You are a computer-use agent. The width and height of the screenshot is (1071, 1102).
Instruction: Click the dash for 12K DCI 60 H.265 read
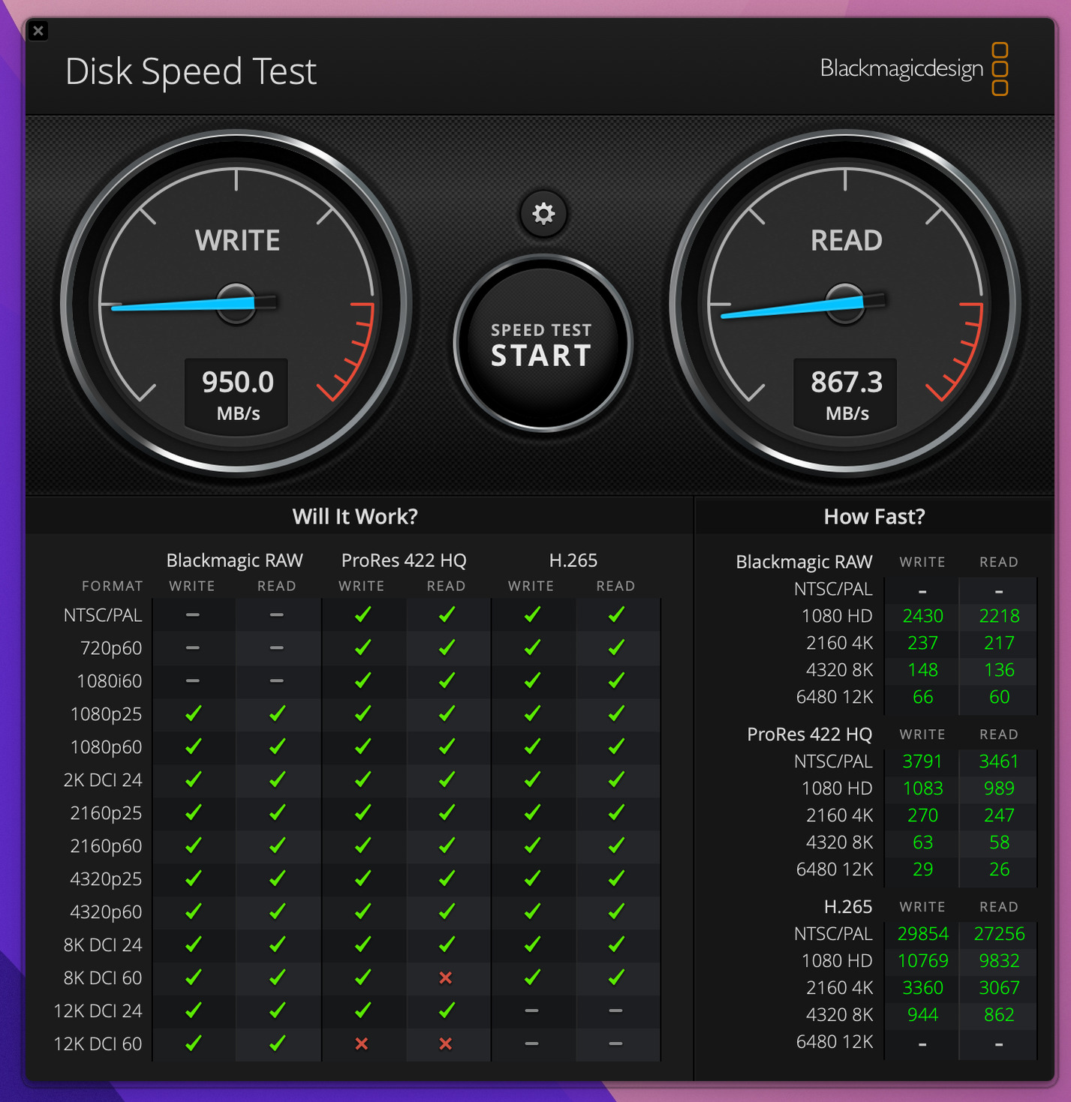point(615,1044)
